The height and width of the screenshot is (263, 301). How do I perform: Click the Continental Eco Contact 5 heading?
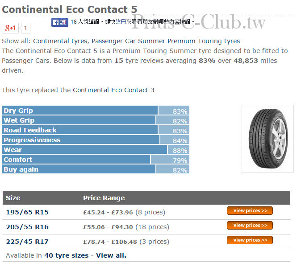(x=70, y=9)
